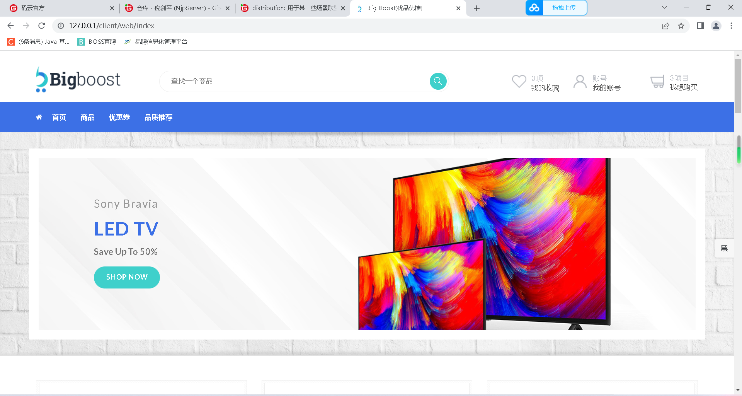Open the Chrome three-dot menu

coord(731,26)
